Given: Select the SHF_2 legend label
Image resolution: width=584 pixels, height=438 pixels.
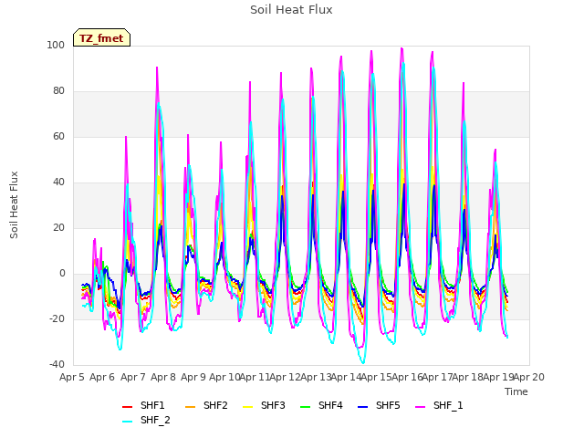Looking at the screenshot, I should 155,421.
